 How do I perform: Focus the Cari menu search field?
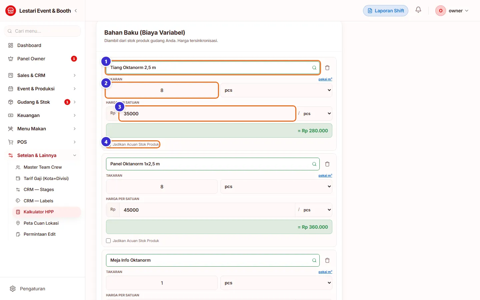[x=42, y=31]
